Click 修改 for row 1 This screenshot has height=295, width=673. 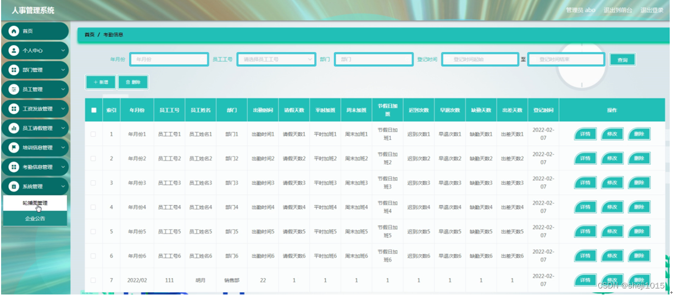(613, 134)
